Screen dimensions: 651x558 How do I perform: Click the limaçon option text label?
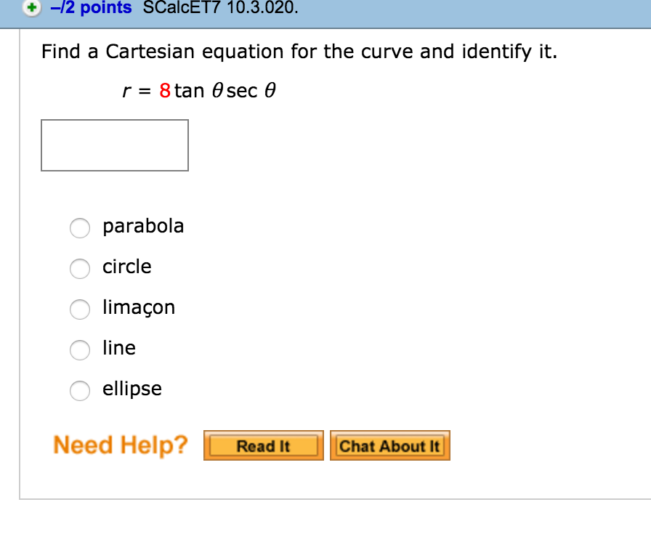click(138, 307)
